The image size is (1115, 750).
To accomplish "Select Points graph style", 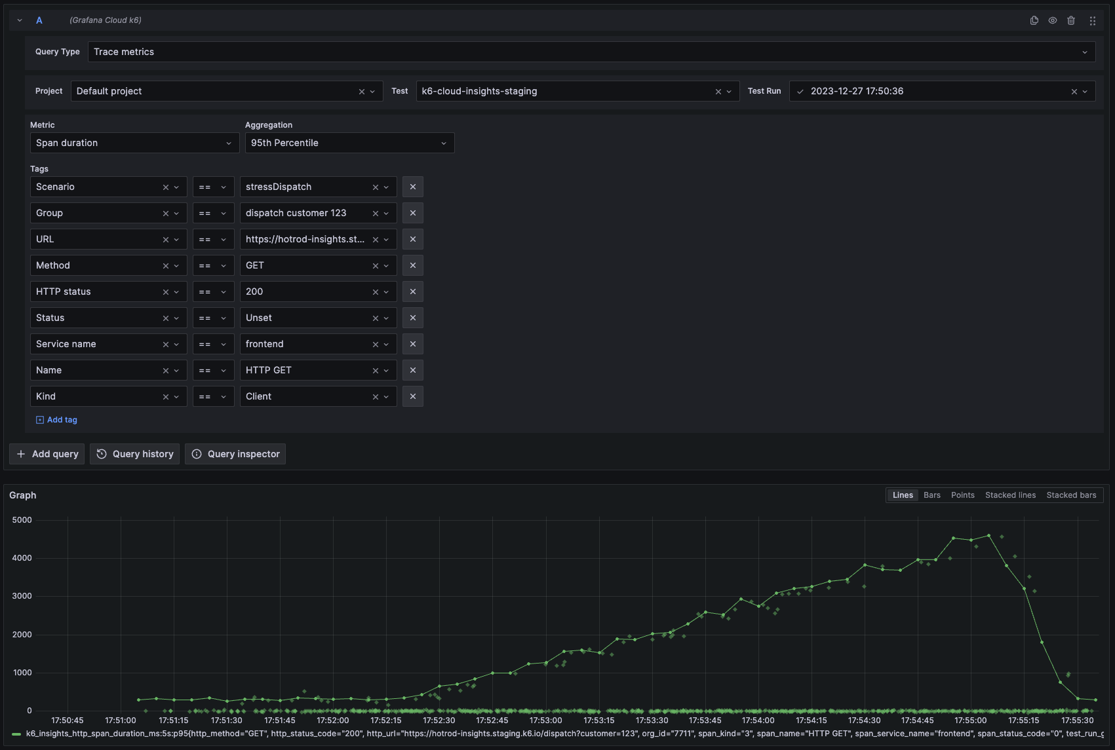I will [x=962, y=495].
